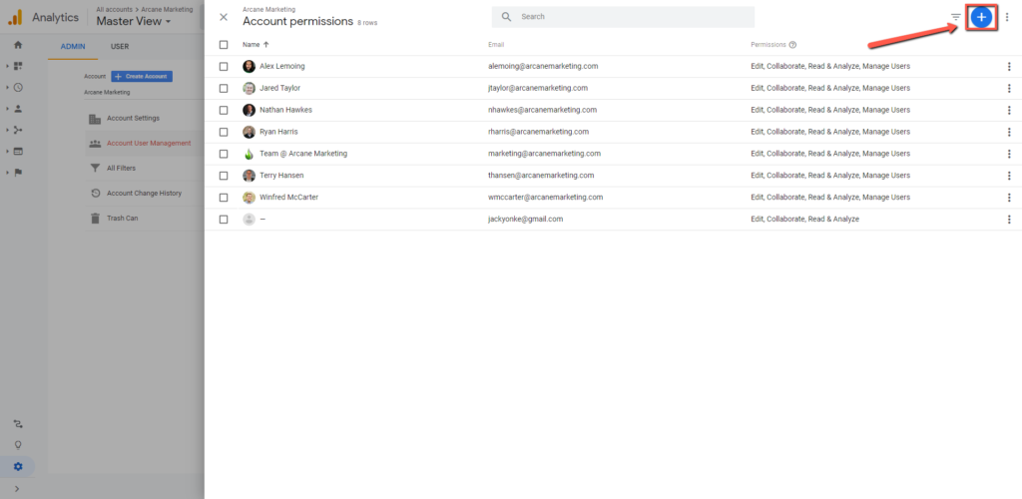
Task: Expand the sidebar with bottom chevron
Action: (x=17, y=489)
